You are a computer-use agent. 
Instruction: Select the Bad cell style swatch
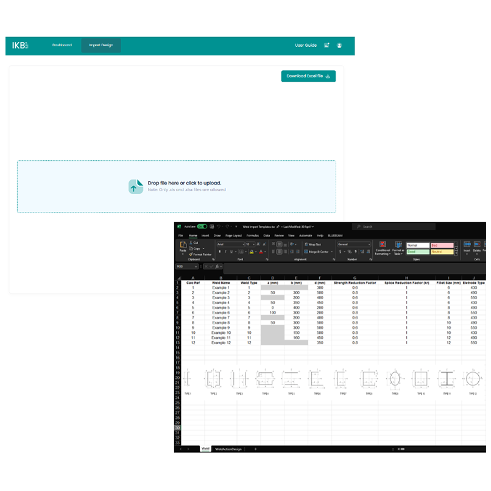pyautogui.click(x=442, y=244)
